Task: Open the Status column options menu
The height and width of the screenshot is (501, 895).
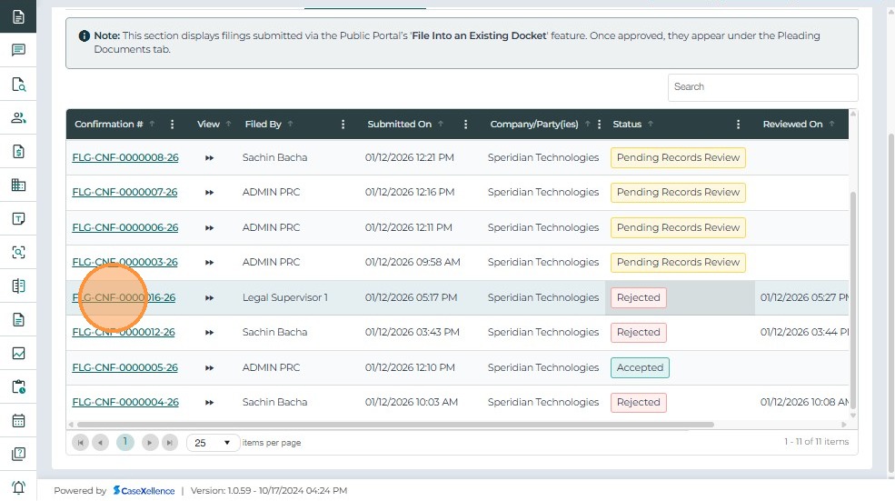Action: click(738, 125)
